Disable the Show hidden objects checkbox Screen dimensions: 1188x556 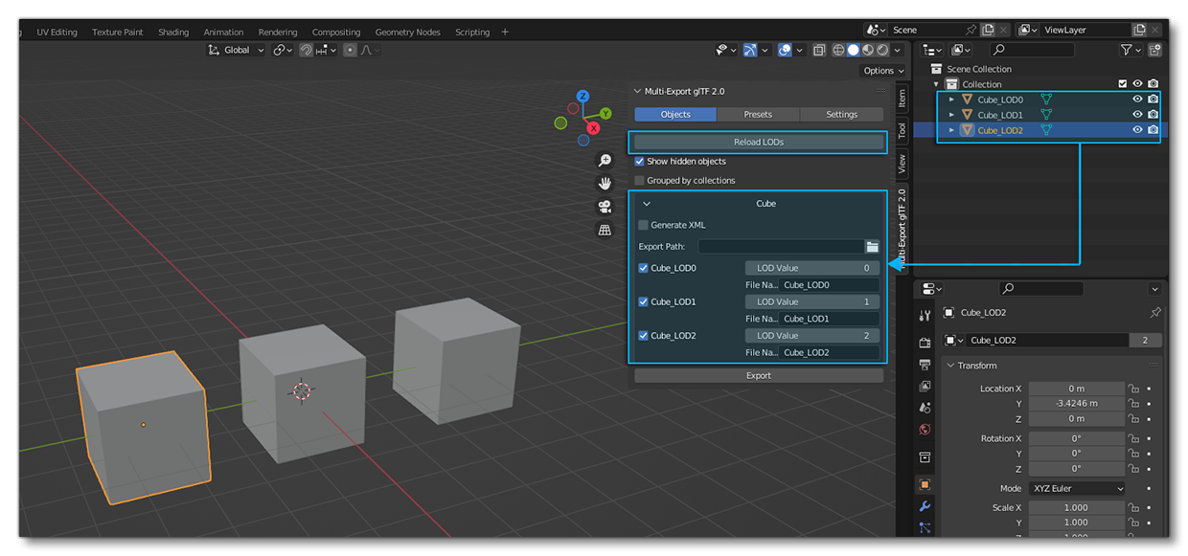pos(639,161)
